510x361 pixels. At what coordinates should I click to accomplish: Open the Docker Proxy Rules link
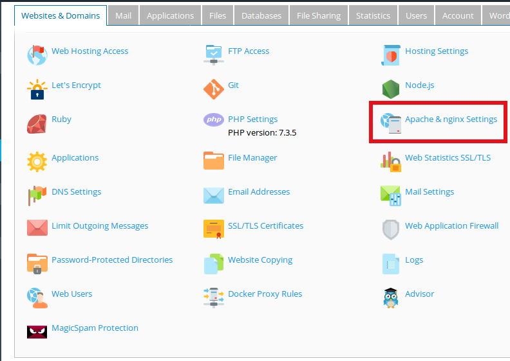click(x=265, y=294)
